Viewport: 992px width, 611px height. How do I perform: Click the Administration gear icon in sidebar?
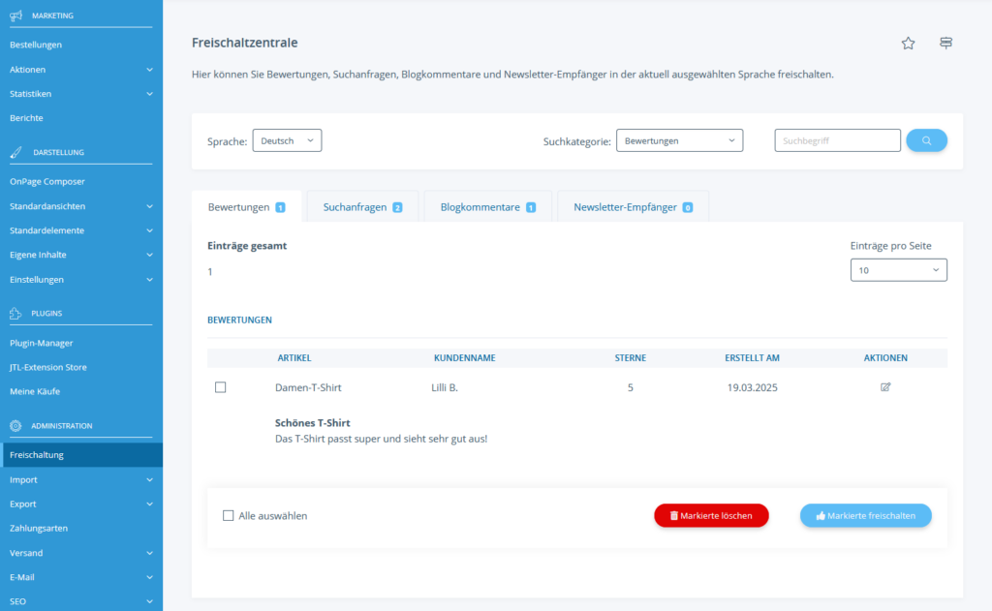[x=15, y=424]
